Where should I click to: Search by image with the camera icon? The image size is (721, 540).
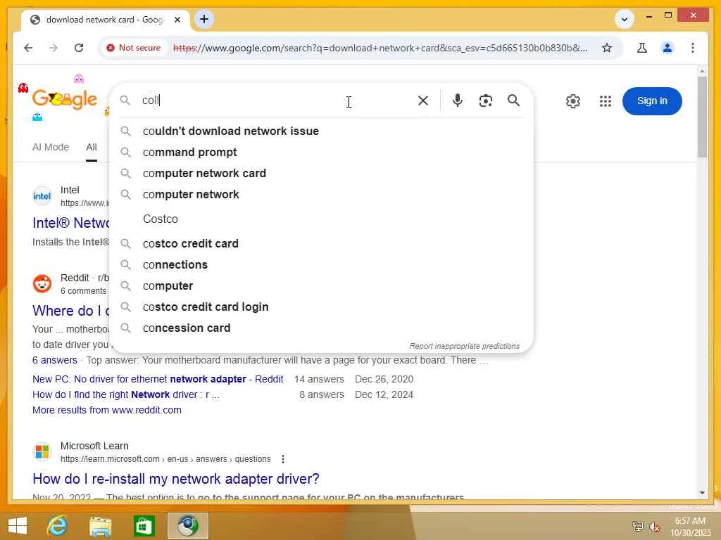[x=486, y=101]
